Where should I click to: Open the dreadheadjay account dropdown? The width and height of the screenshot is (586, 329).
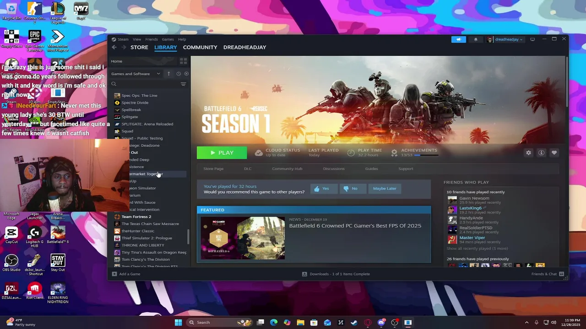pos(505,39)
